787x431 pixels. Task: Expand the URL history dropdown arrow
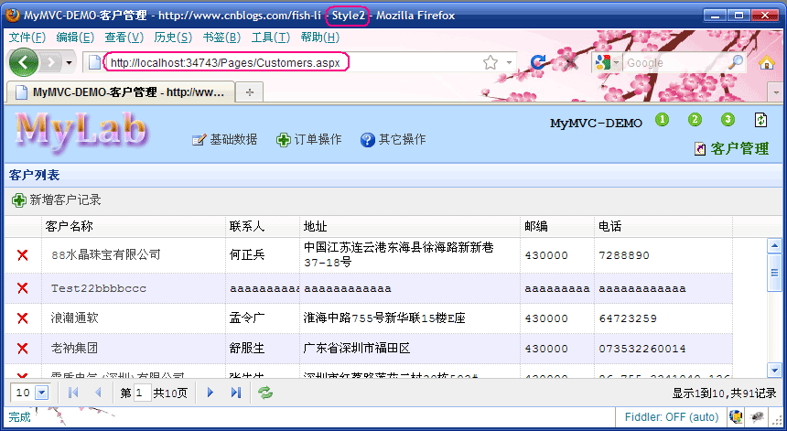tap(509, 63)
